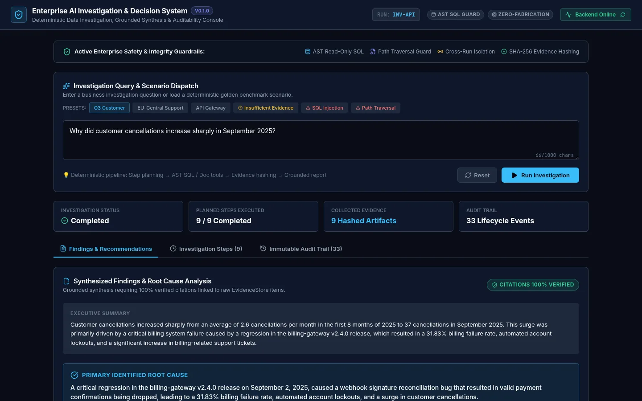
Task: Open the Immutable Audit Trail (33) tab
Action: pos(301,249)
